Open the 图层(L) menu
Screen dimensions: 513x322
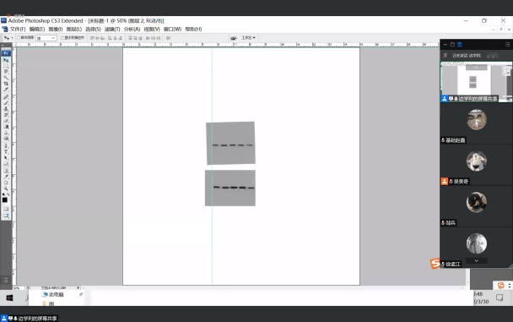point(74,29)
